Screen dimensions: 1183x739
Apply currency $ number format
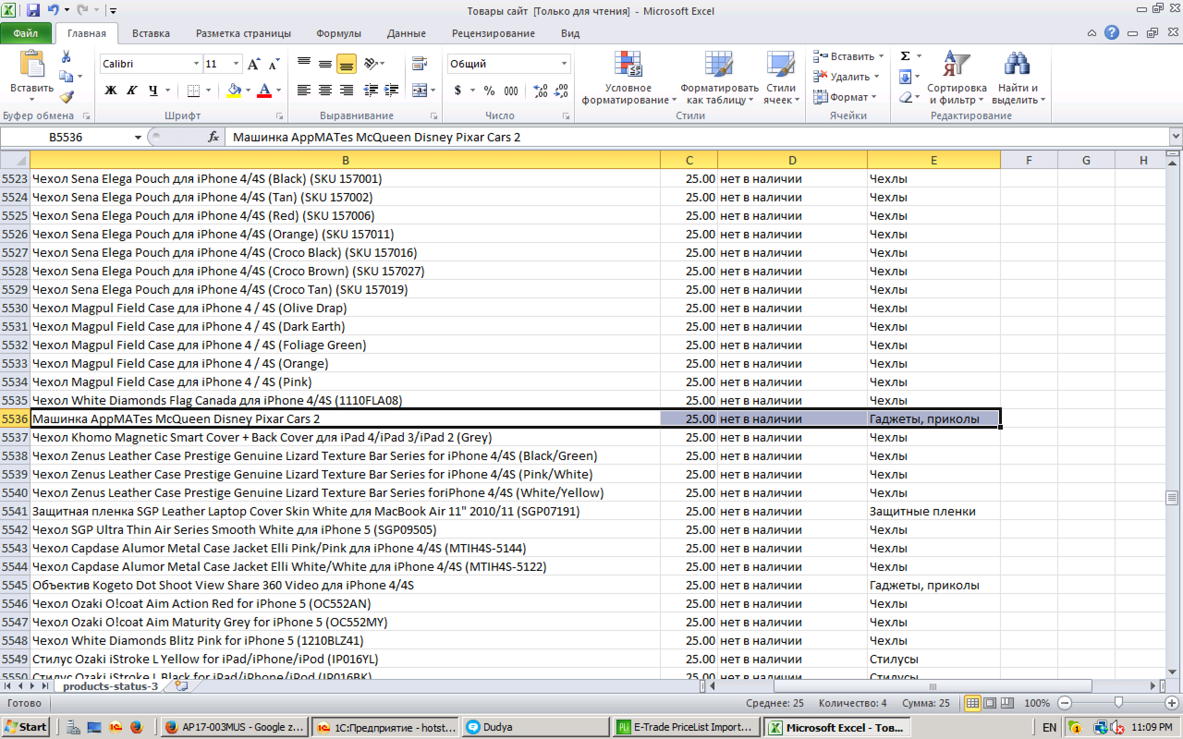(x=457, y=91)
